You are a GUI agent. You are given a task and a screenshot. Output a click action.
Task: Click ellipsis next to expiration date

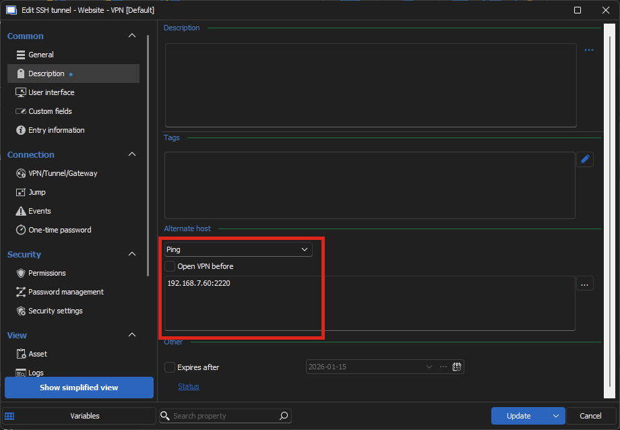pyautogui.click(x=443, y=367)
